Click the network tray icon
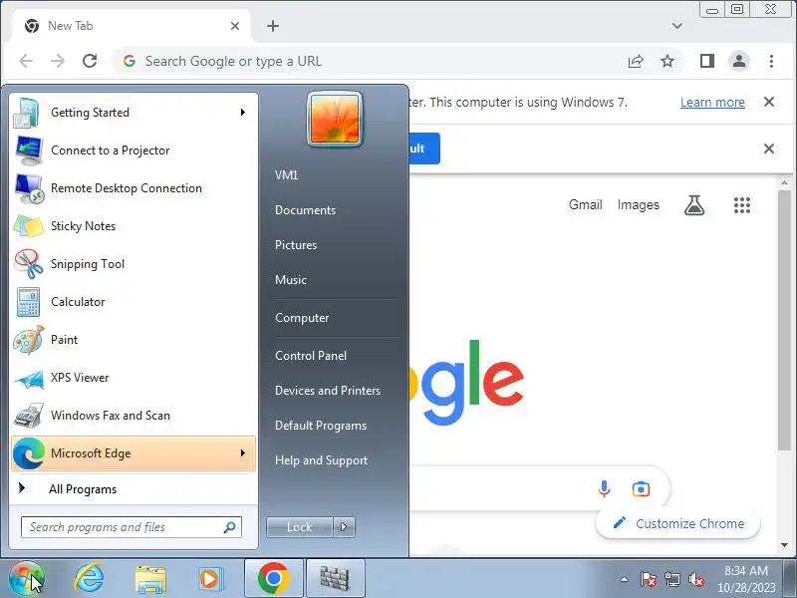The image size is (797, 598). [672, 579]
